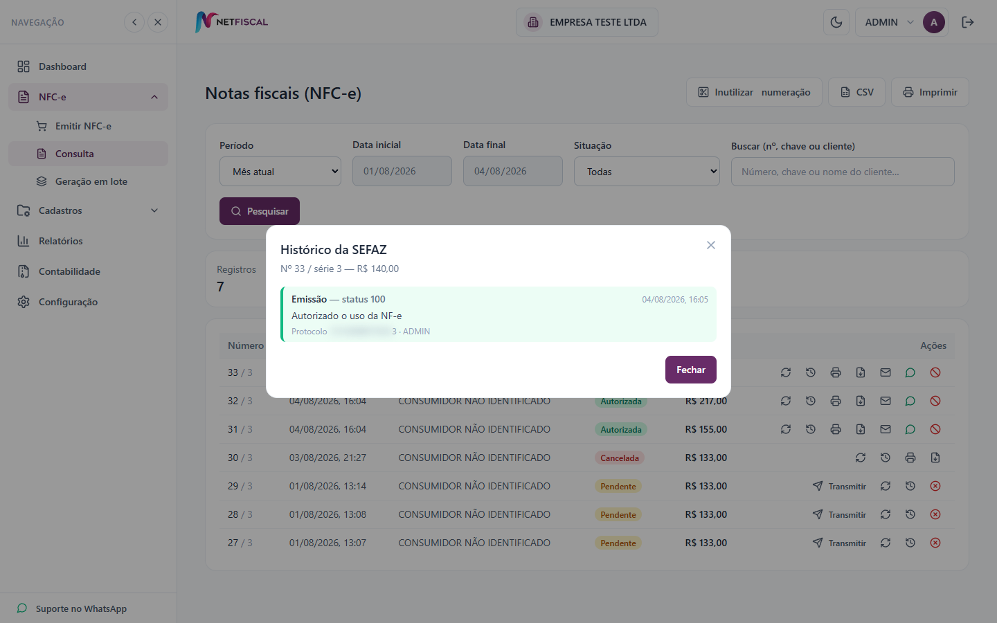The image size is (997, 623).
Task: Send note 31 by email
Action: point(886,429)
